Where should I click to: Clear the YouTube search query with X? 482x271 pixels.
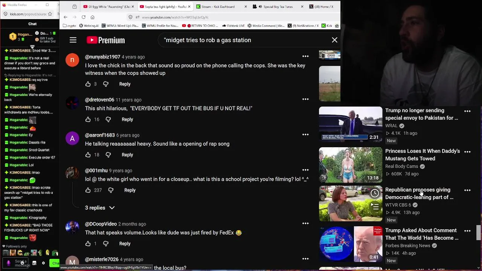(334, 40)
